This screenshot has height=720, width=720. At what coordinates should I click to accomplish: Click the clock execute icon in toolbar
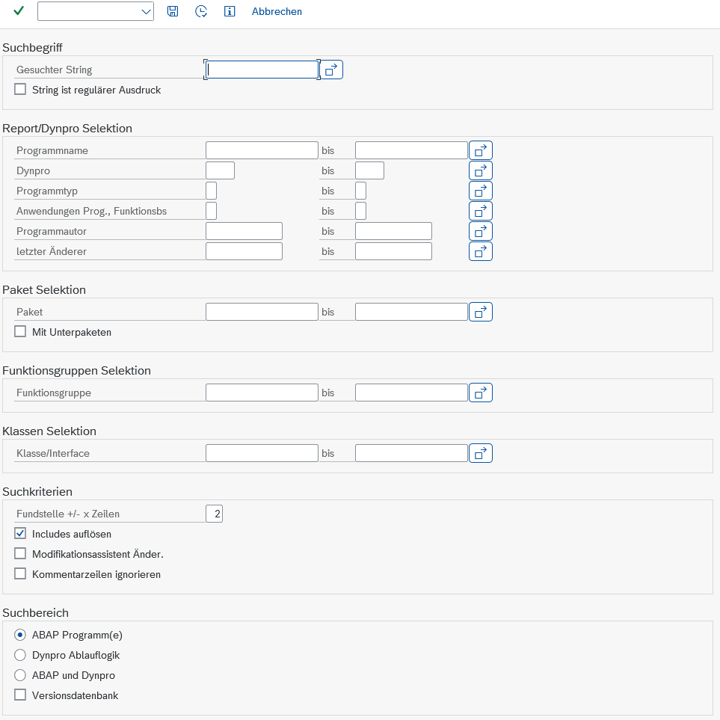(x=200, y=11)
